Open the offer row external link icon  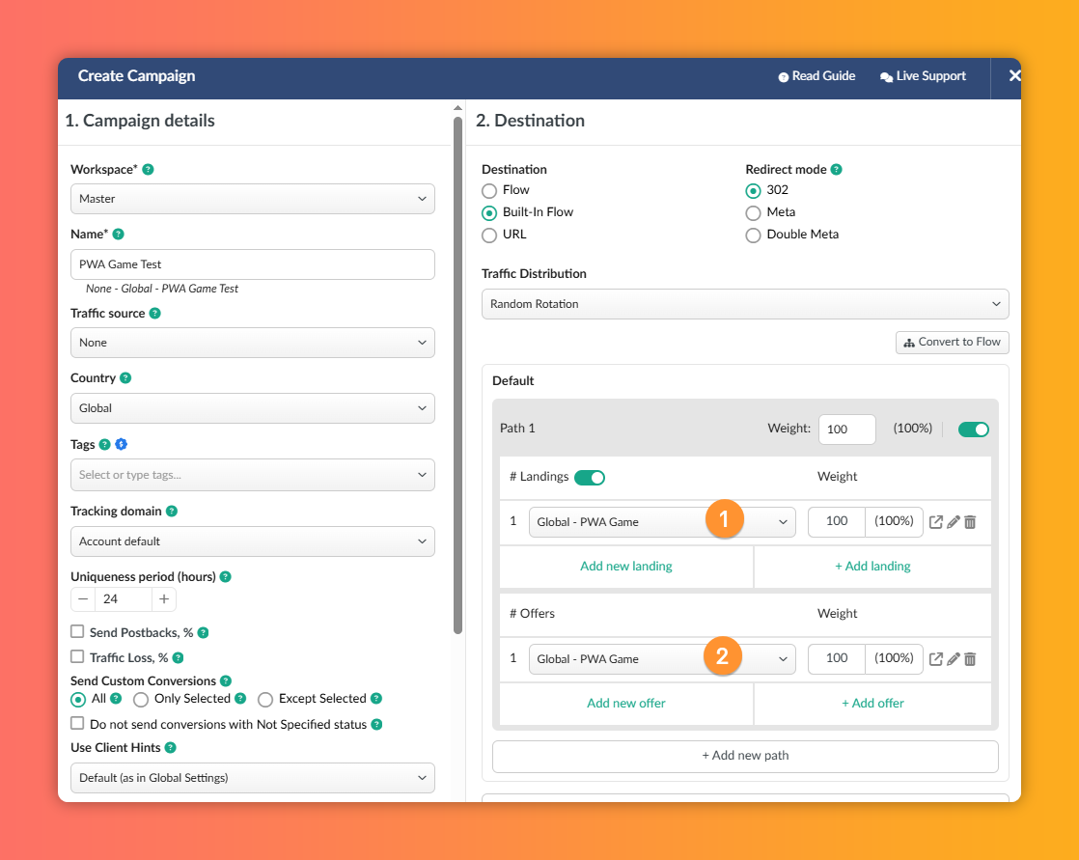click(x=936, y=659)
